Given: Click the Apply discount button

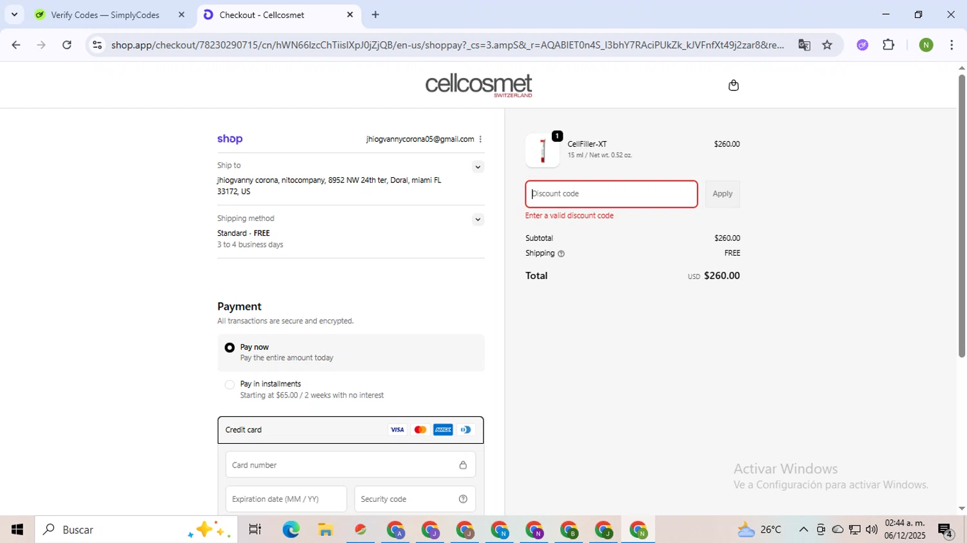Looking at the screenshot, I should click(722, 194).
